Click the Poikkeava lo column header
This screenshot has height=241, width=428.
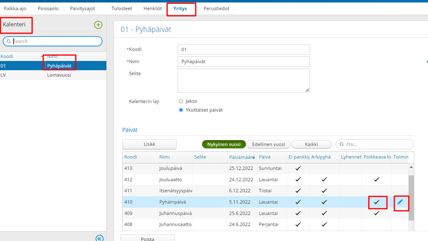point(377,157)
